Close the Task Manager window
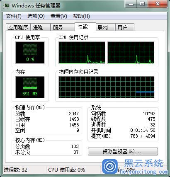Screen dimensions: 170x177 158,4
